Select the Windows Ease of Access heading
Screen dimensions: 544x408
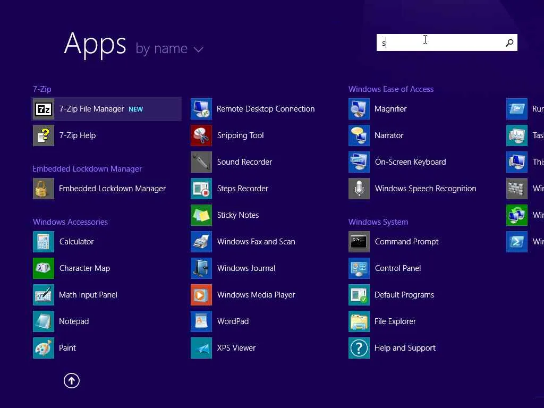(391, 89)
